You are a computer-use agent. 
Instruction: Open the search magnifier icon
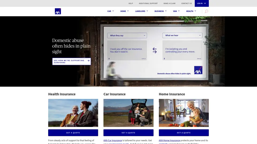coord(206,11)
